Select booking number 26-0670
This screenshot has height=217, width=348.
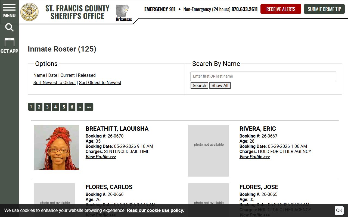click(x=116, y=136)
